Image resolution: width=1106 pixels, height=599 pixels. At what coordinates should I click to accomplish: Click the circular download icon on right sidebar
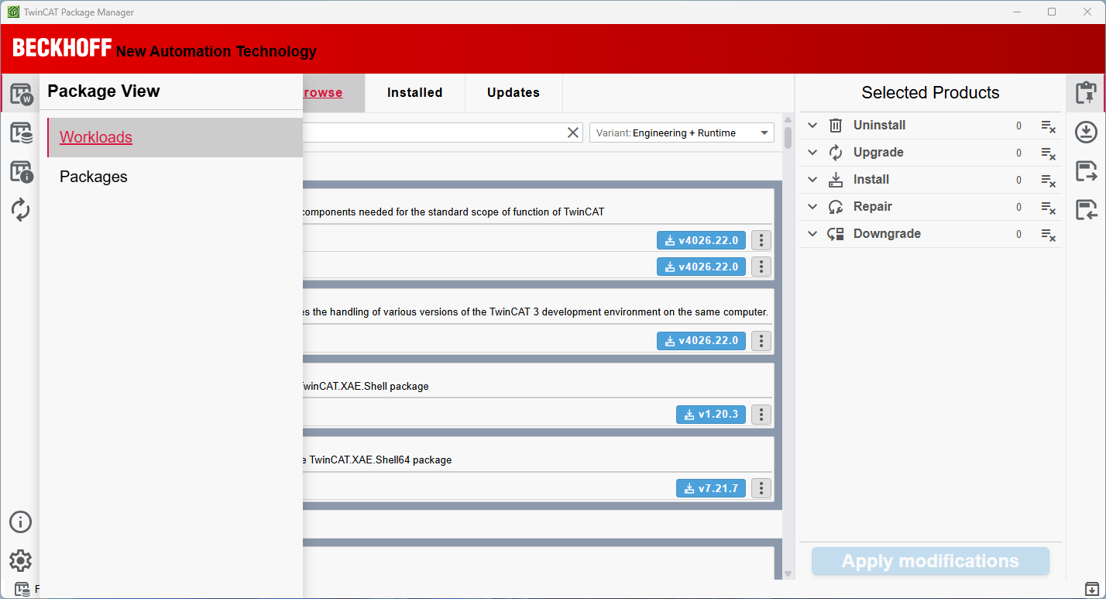tap(1086, 133)
